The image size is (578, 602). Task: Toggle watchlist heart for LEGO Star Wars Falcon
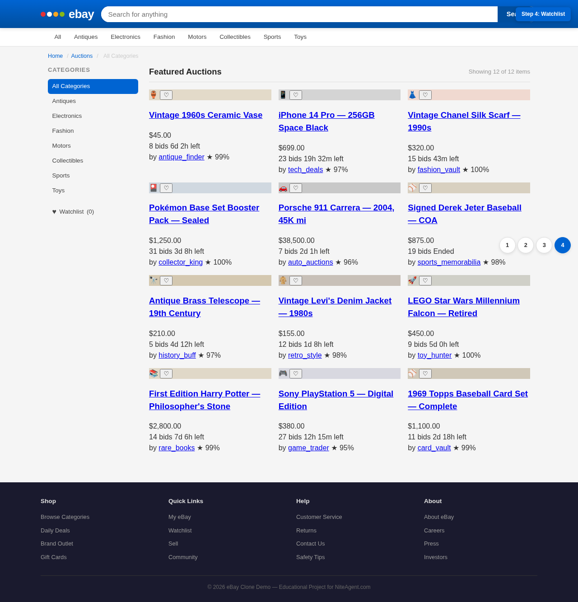[425, 280]
